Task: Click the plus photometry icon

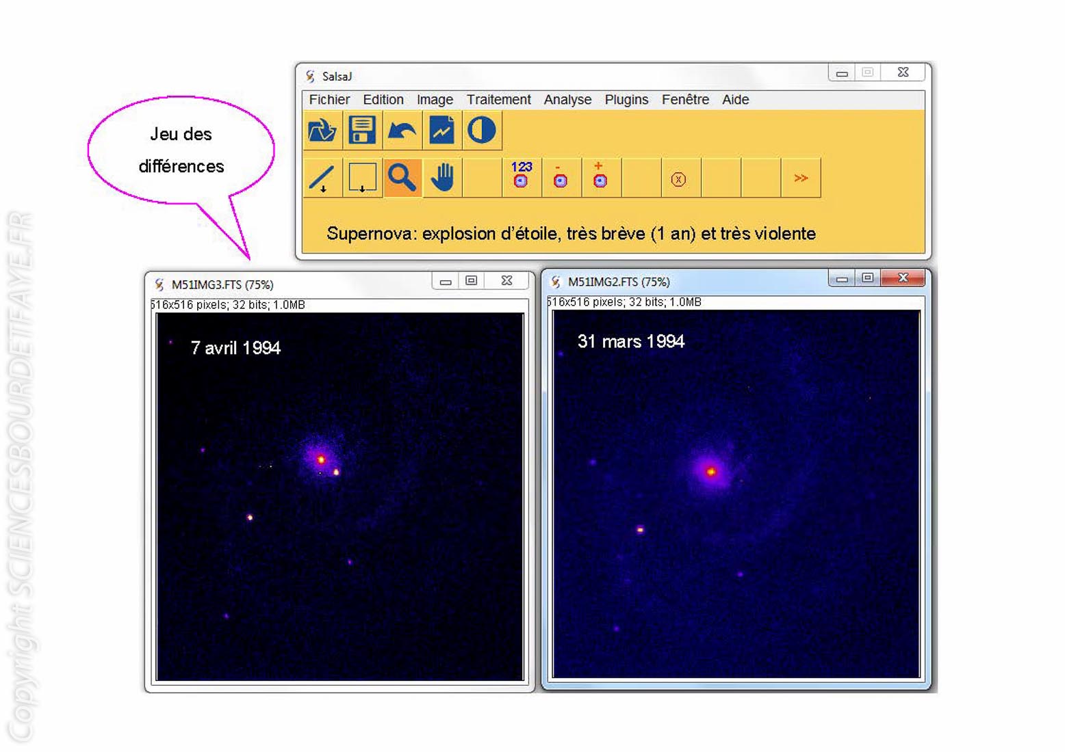Action: pyautogui.click(x=600, y=178)
